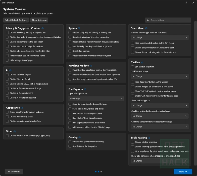Click the question mark help icon in title bar
The image size is (197, 176).
click(186, 3)
